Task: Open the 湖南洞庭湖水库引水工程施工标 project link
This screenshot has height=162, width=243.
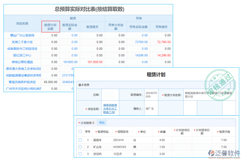Action: pyautogui.click(x=109, y=109)
